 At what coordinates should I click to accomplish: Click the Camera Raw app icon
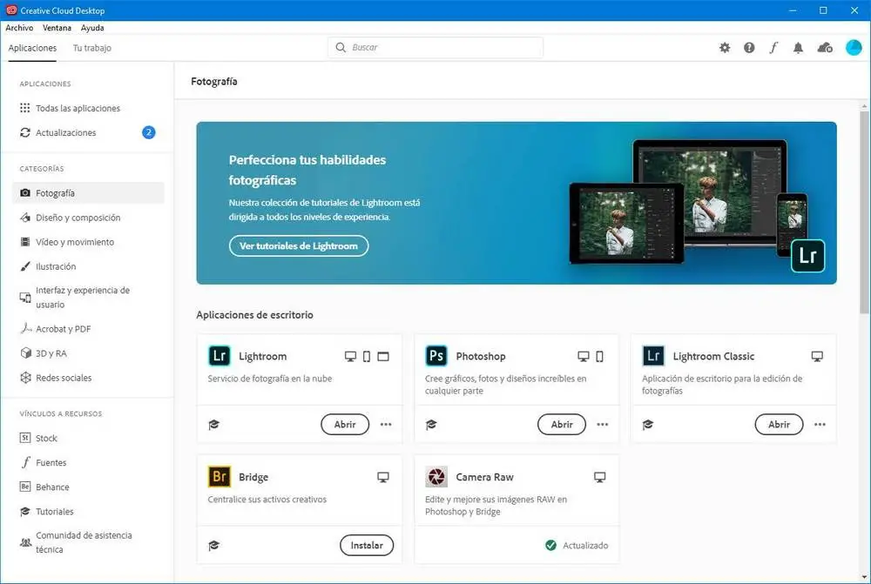pos(436,477)
